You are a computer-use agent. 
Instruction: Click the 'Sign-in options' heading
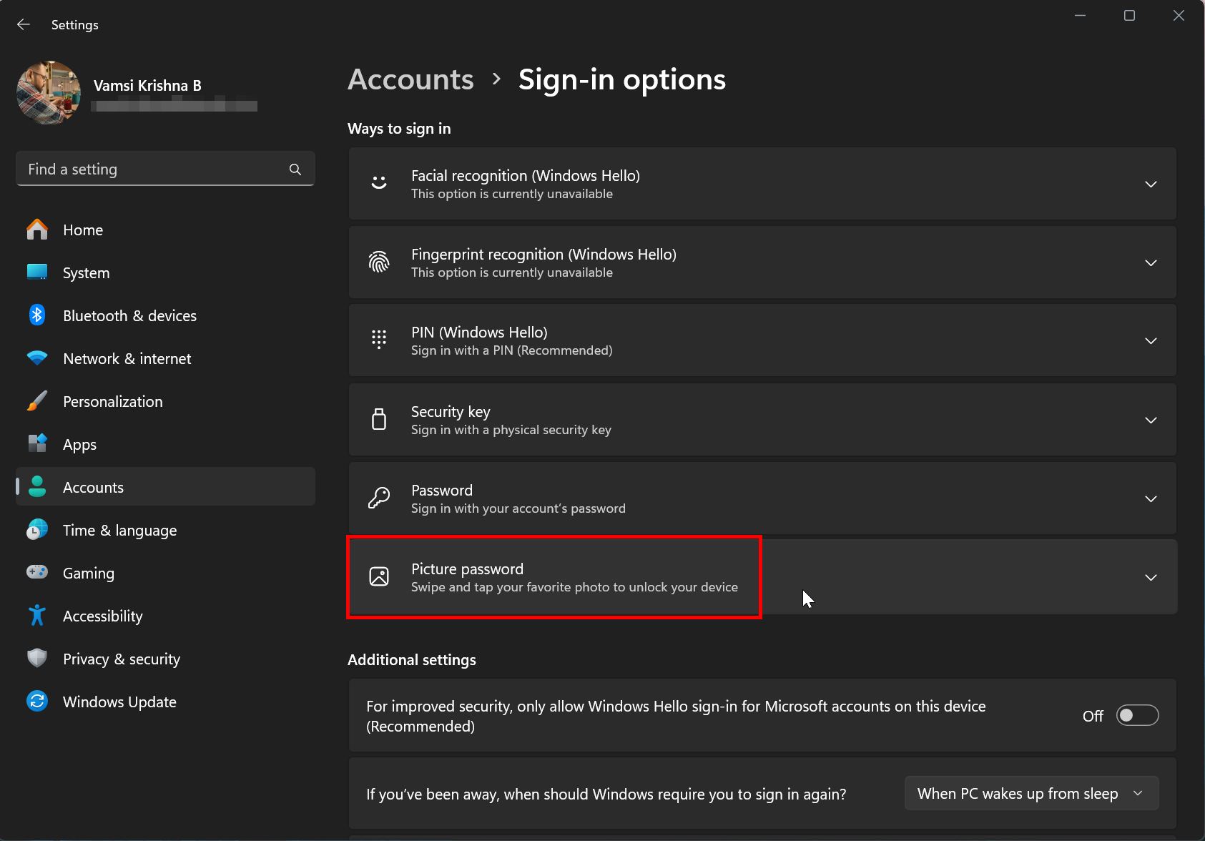(x=621, y=79)
